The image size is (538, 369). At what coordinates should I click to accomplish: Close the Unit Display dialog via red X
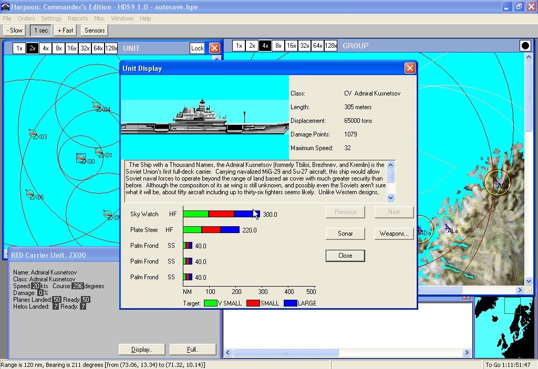(410, 68)
